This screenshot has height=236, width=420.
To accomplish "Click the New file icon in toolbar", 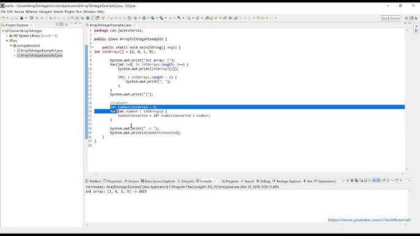I will click(x=3, y=18).
